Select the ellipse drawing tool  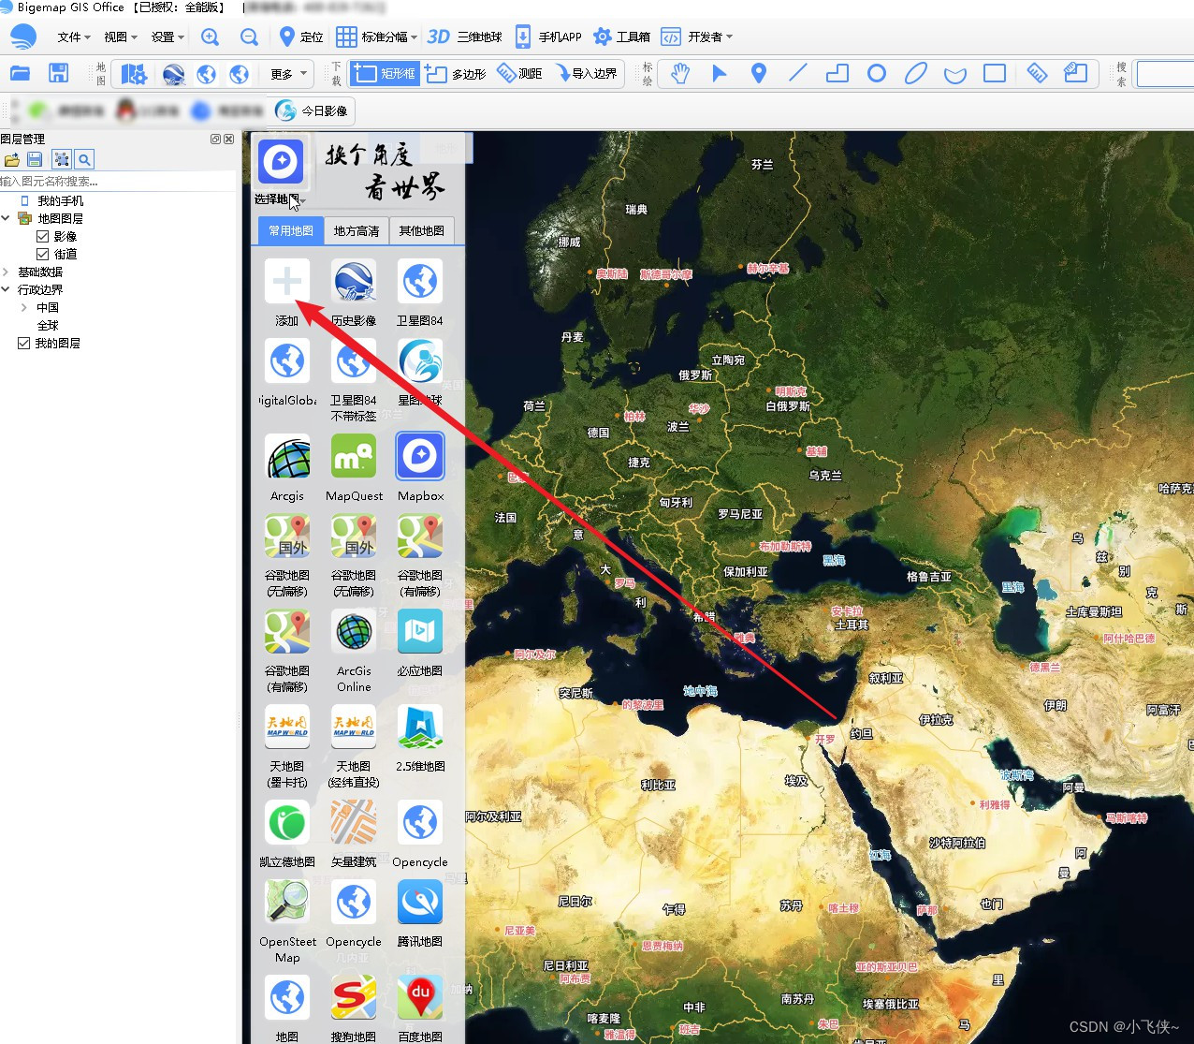coord(916,73)
